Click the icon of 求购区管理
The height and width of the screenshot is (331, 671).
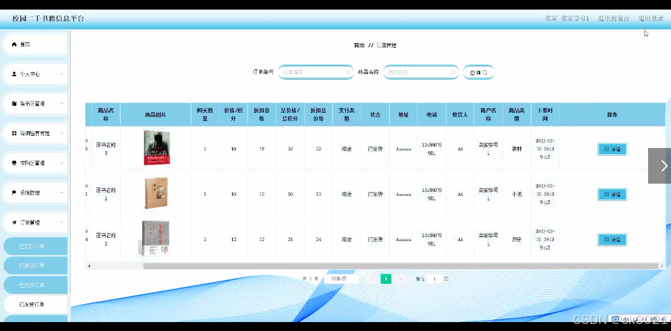[x=14, y=163]
